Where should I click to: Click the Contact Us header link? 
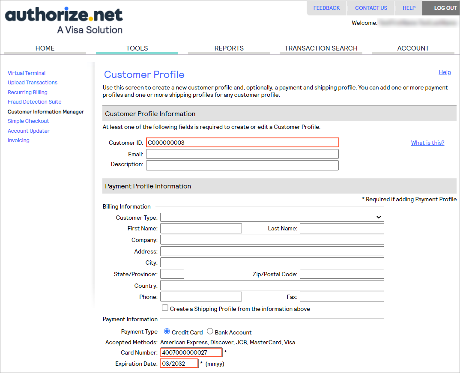[371, 8]
